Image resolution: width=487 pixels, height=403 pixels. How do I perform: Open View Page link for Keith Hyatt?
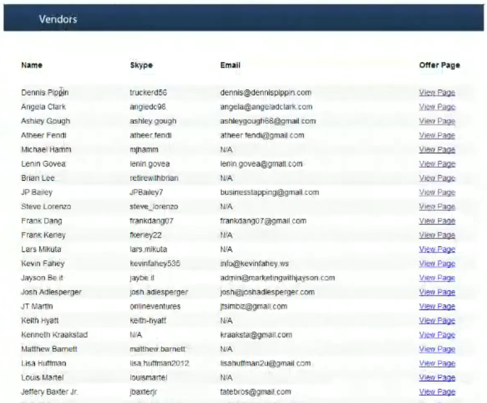click(x=437, y=321)
